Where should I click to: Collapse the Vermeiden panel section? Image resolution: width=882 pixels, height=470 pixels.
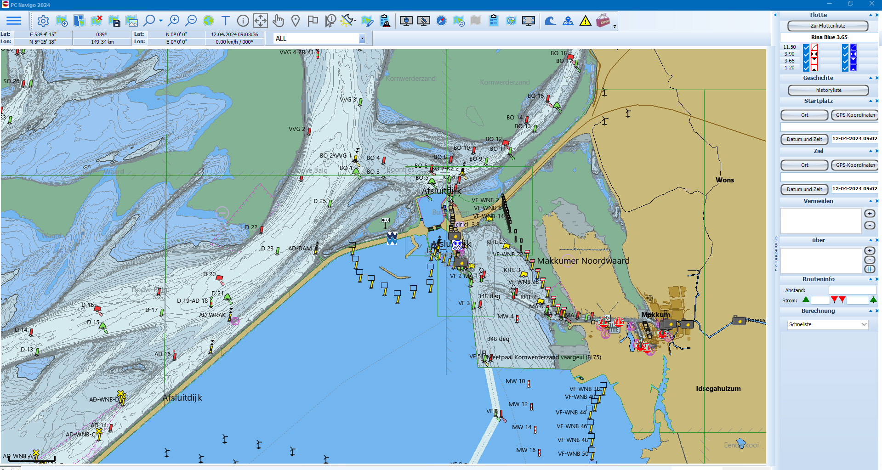coord(871,201)
